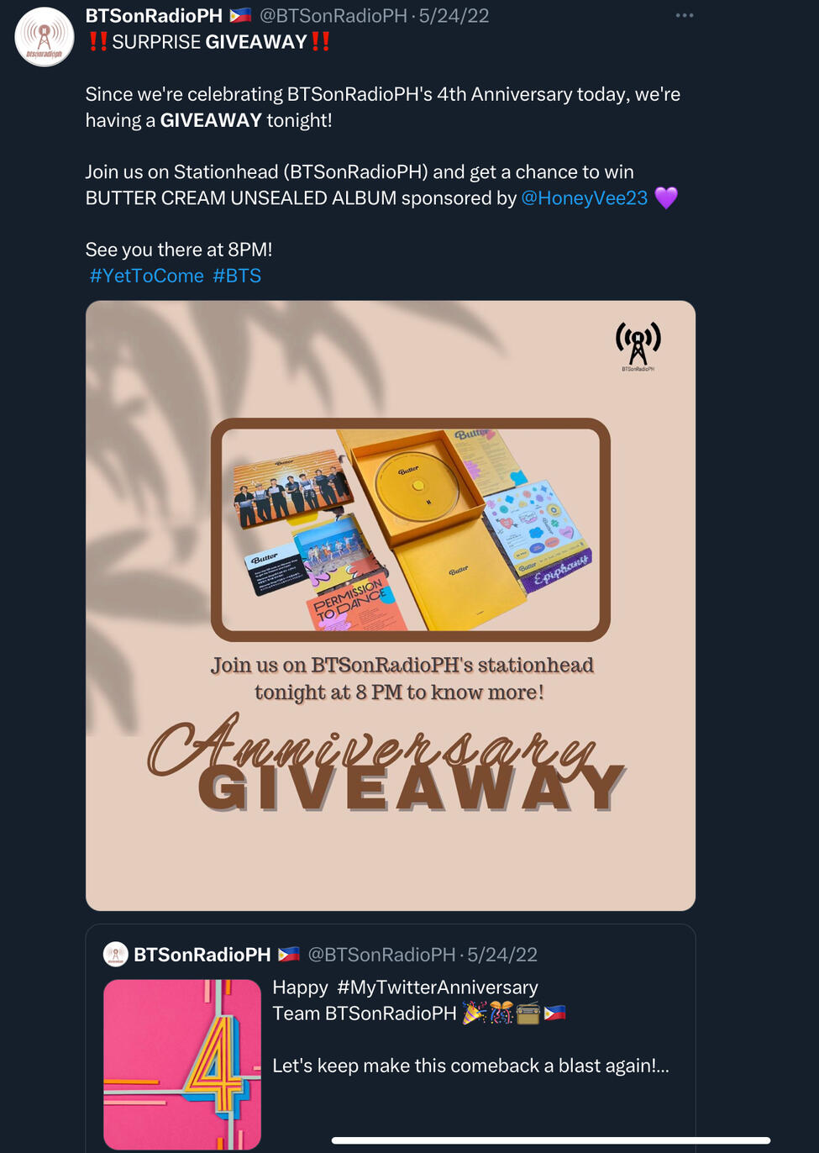The image size is (819, 1153).
Task: Open #MyTwitterAnniversary hashtag in quoted tweet
Action: 438,987
